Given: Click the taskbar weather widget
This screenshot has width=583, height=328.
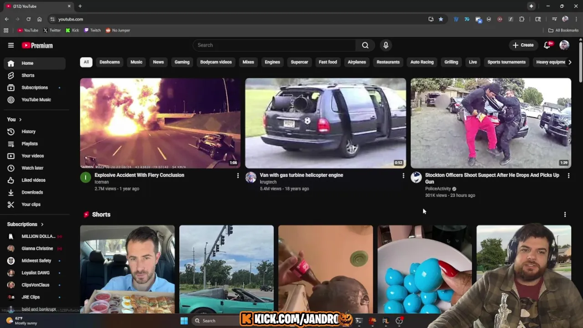Looking at the screenshot, I should coord(21,321).
